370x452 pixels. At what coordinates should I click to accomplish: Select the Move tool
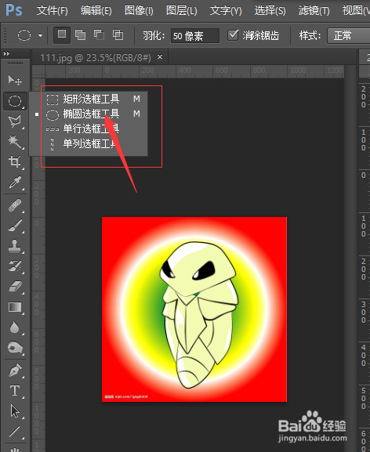[15, 80]
